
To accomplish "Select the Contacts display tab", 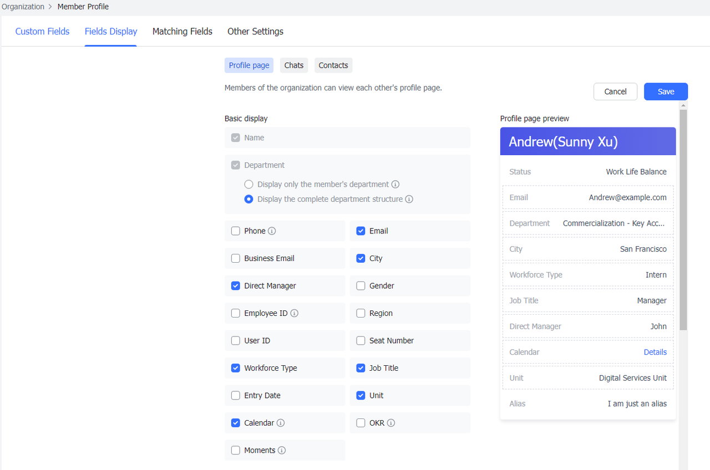I will pos(333,65).
